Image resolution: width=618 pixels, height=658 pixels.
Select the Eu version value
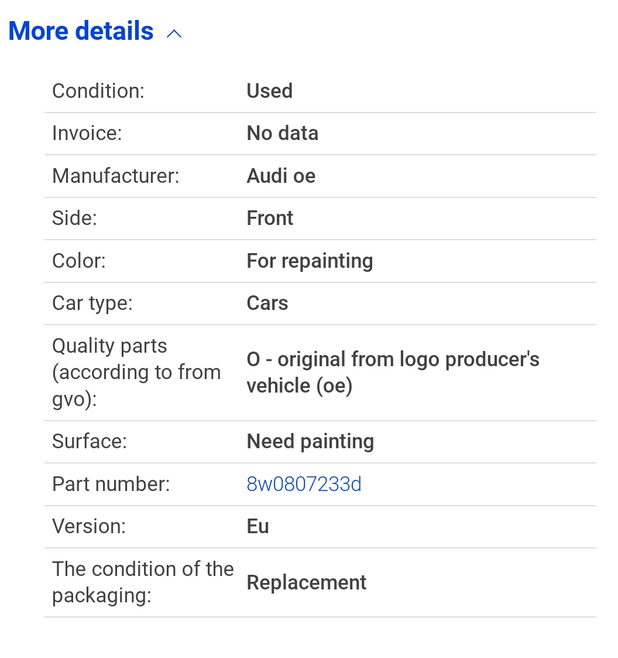click(257, 527)
